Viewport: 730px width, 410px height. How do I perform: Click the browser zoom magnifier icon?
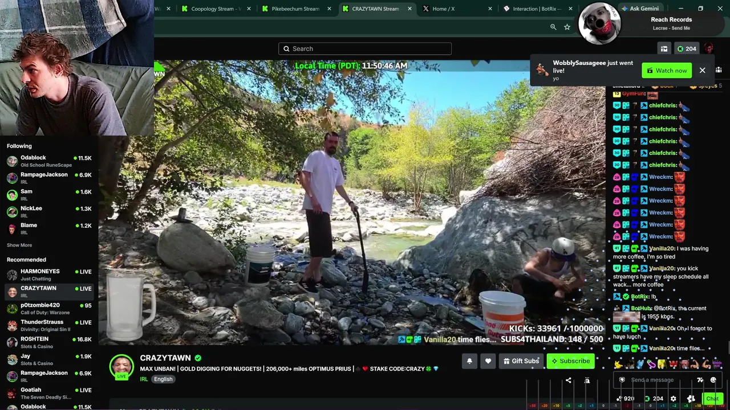point(553,27)
